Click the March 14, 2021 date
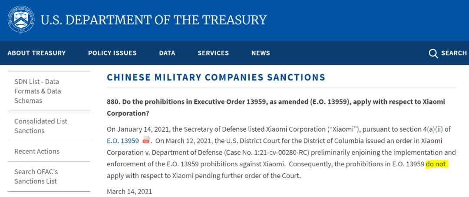469x197 pixels. [x=129, y=191]
